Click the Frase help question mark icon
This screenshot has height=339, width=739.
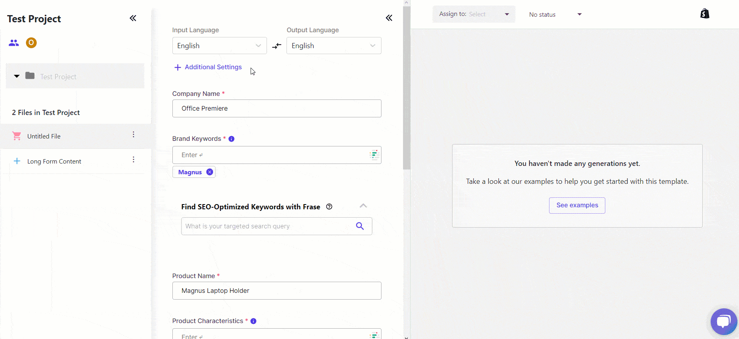click(329, 207)
